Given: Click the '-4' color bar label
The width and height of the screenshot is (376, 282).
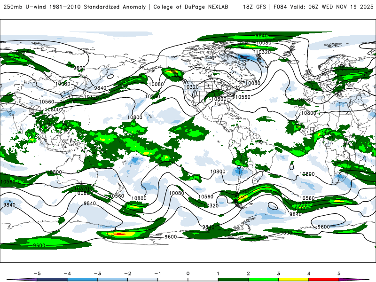Looking at the screenshot, I should click(x=67, y=274).
